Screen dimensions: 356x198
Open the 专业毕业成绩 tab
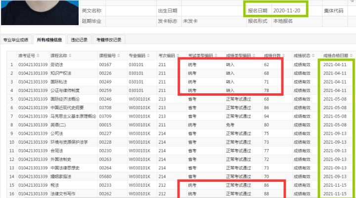[16, 40]
